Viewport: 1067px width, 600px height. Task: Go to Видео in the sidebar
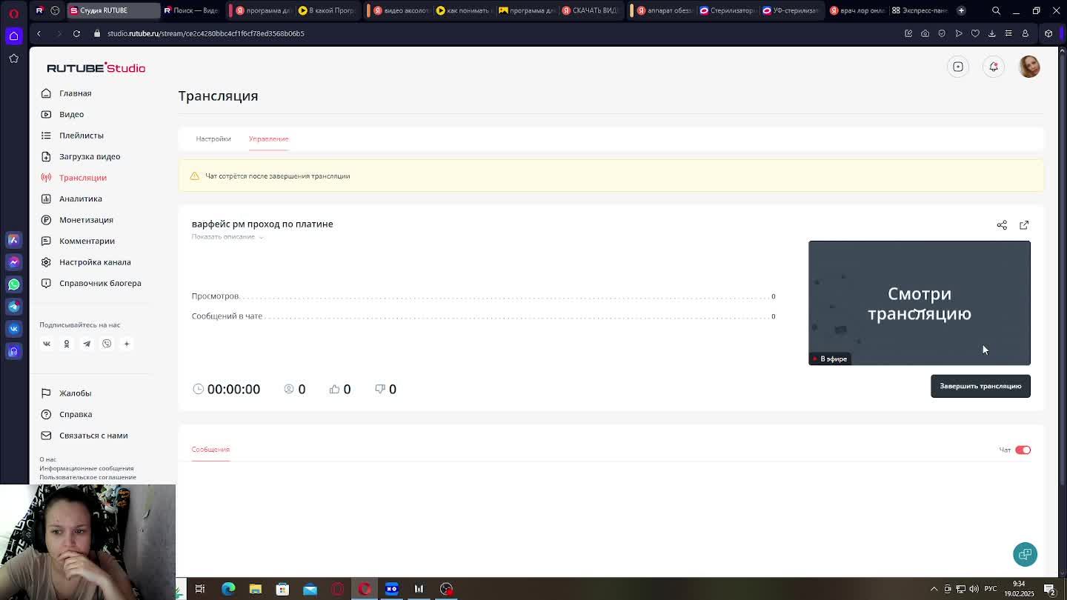point(71,114)
